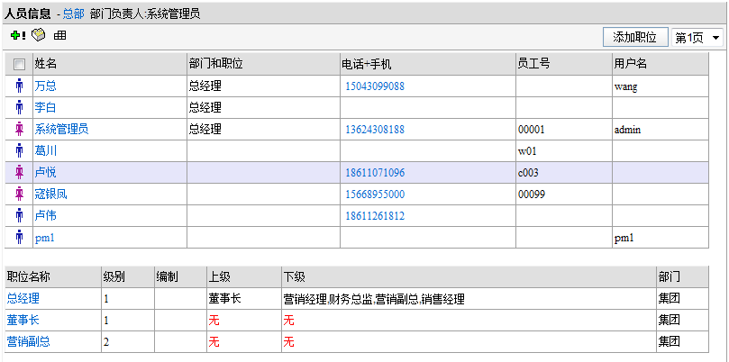The width and height of the screenshot is (729, 362).
Task: Click the green plus add person icon
Action: coord(17,36)
